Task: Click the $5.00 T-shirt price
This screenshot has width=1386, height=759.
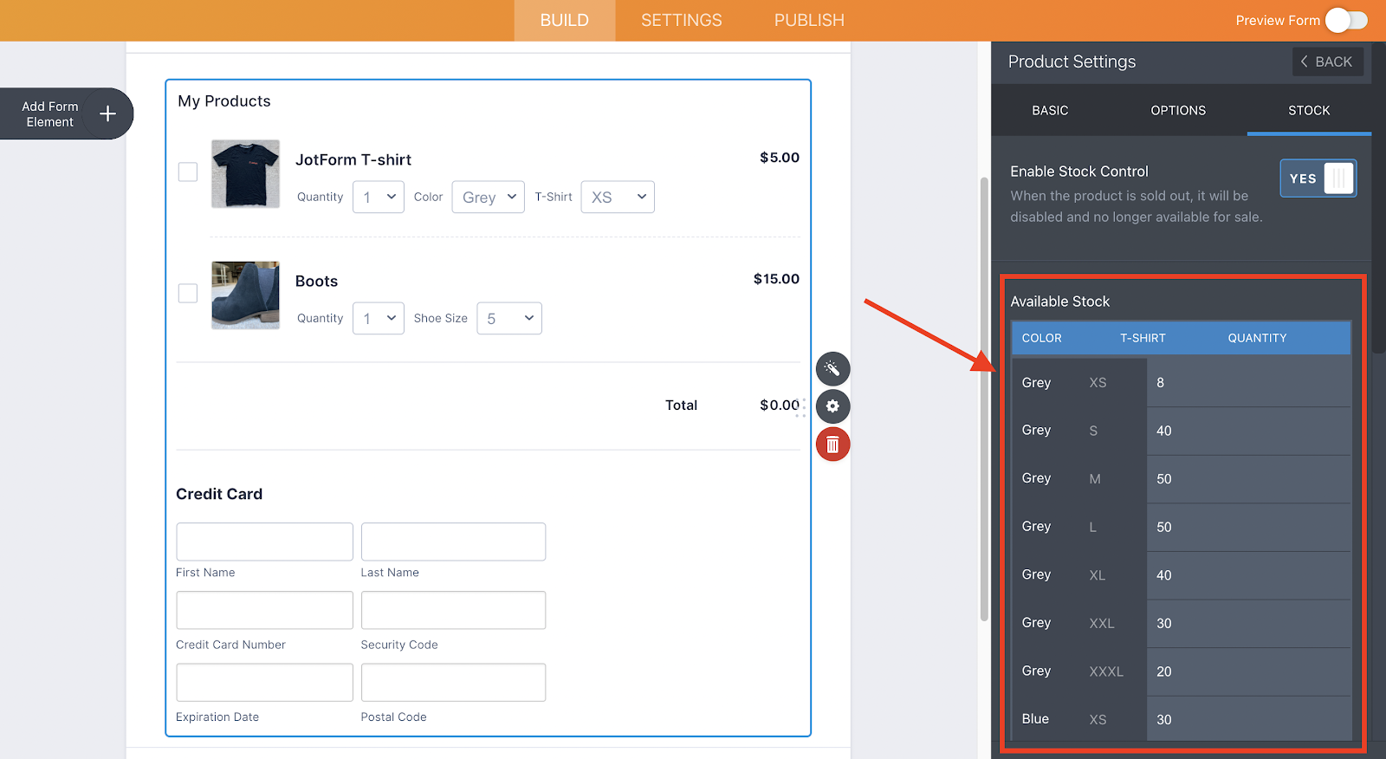Action: pyautogui.click(x=780, y=158)
